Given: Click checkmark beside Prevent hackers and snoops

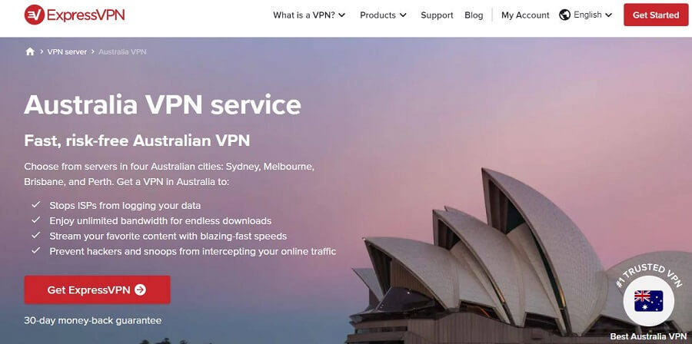Looking at the screenshot, I should [x=35, y=251].
